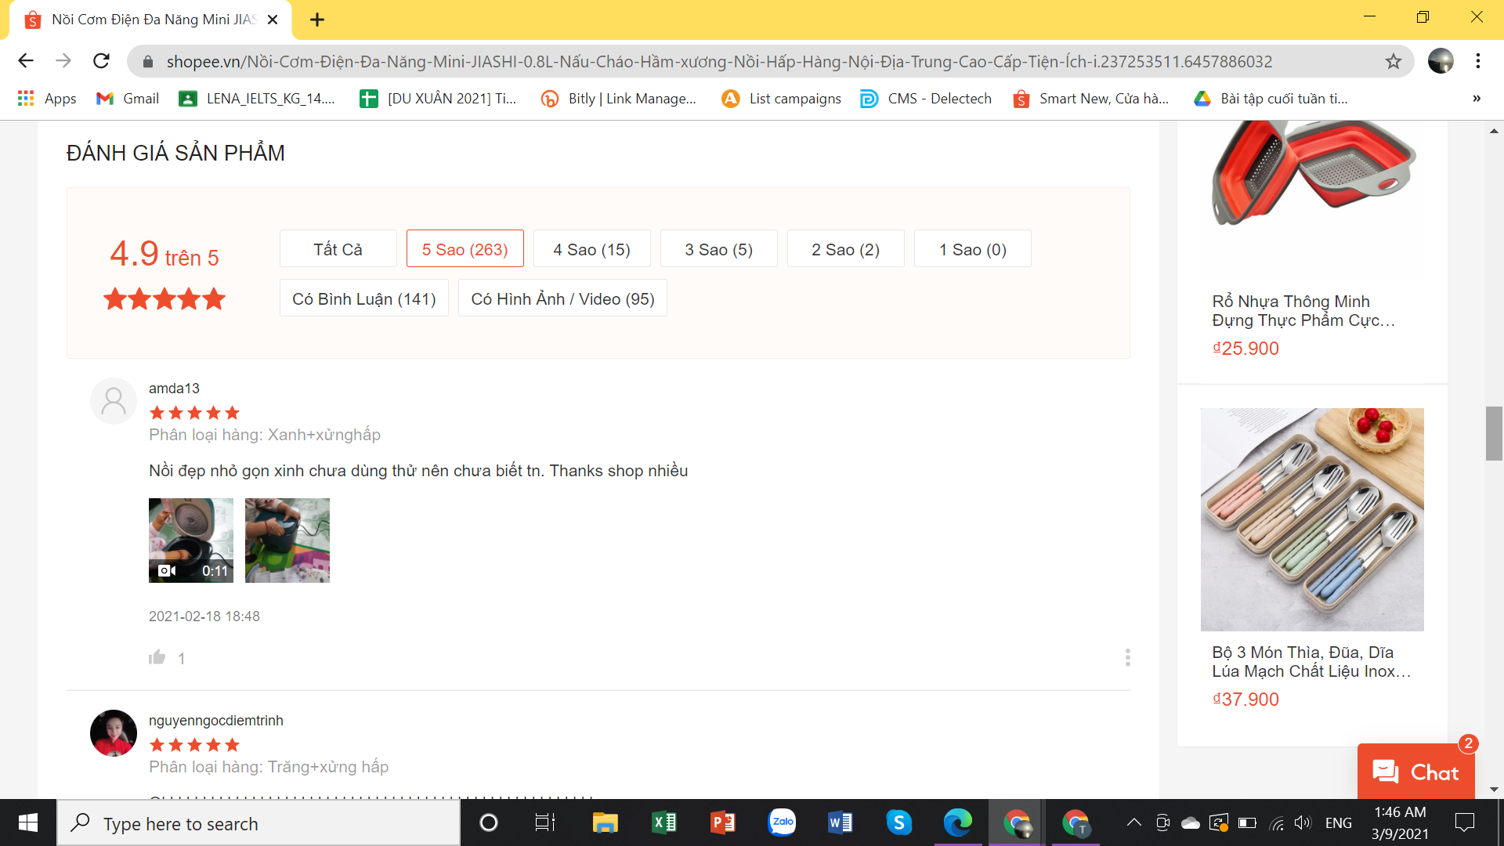The height and width of the screenshot is (846, 1504).
Task: Open Chrome's three-dot menu
Action: (x=1477, y=61)
